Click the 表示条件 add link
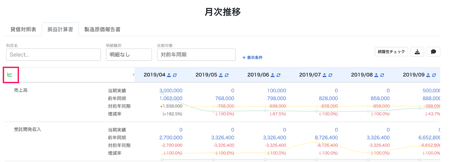The image size is (451, 162). (253, 57)
